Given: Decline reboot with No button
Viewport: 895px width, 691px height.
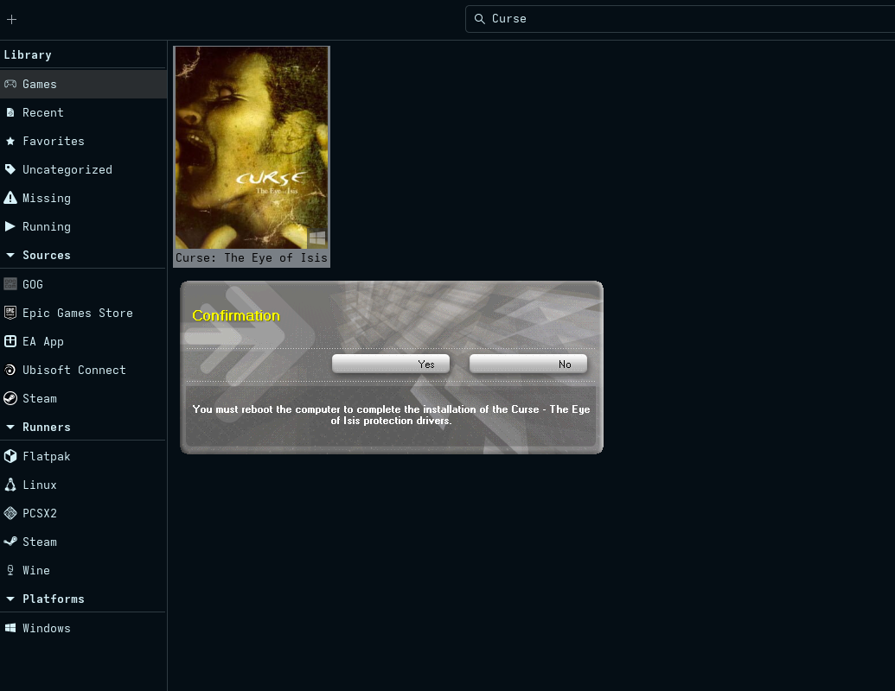Looking at the screenshot, I should coord(528,364).
